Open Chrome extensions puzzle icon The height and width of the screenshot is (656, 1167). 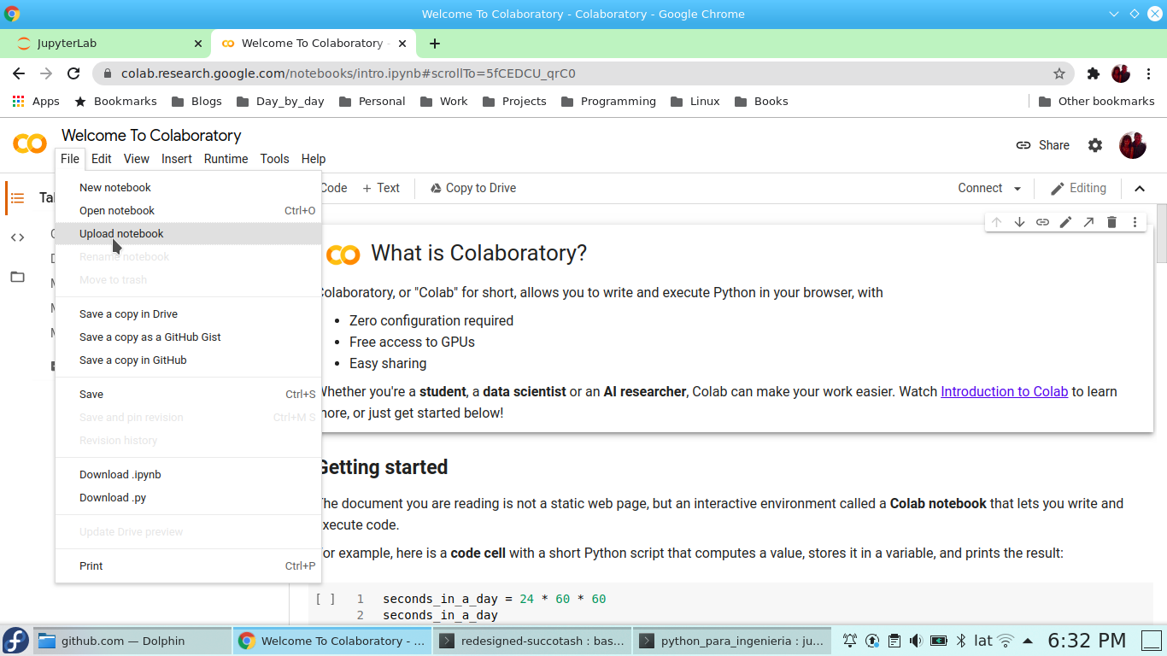tap(1094, 73)
